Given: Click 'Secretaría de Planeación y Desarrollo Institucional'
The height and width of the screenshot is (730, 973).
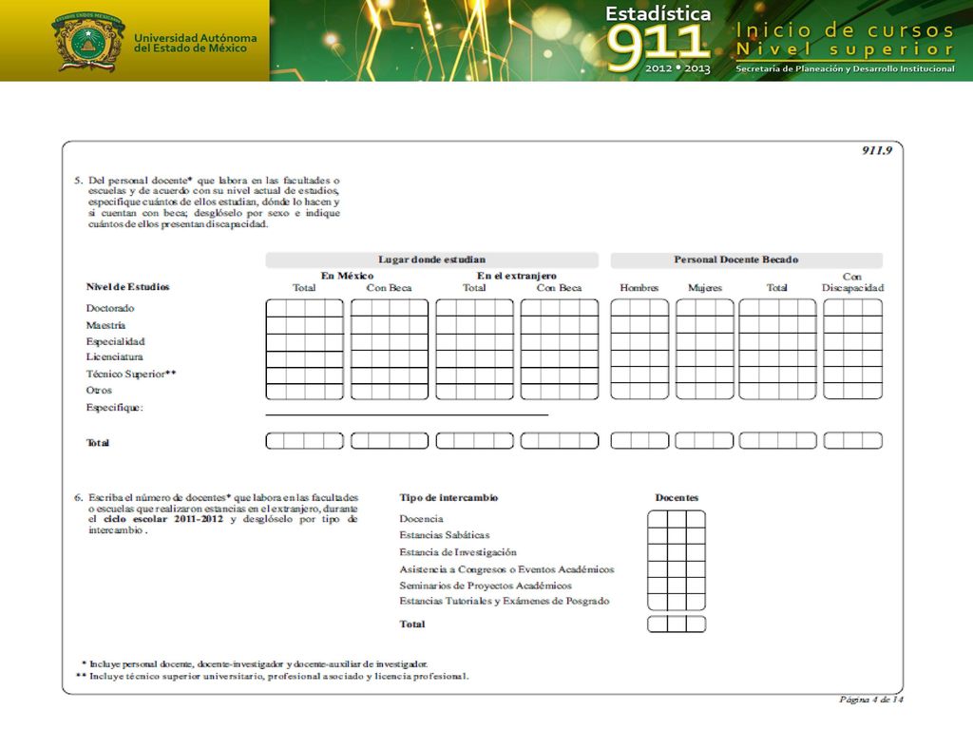Looking at the screenshot, I should click(845, 68).
